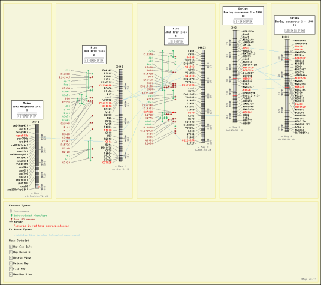Flip the Barley consensus 2H map
This screenshot has width=321, height=285.
pyautogui.click(x=299, y=31)
